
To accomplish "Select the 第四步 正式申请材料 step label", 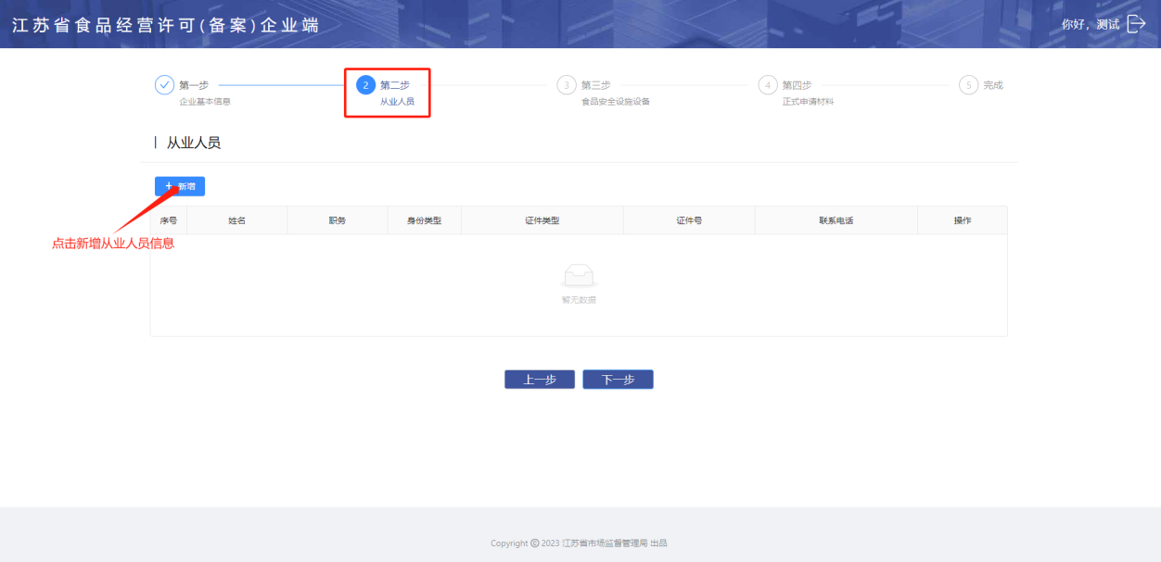I will pyautogui.click(x=807, y=93).
